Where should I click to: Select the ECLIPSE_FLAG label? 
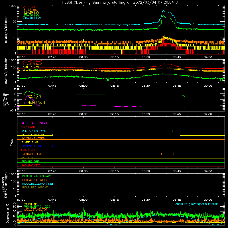(31, 146)
